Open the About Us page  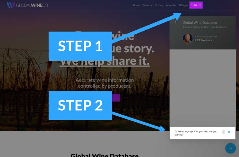(x=171, y=5)
